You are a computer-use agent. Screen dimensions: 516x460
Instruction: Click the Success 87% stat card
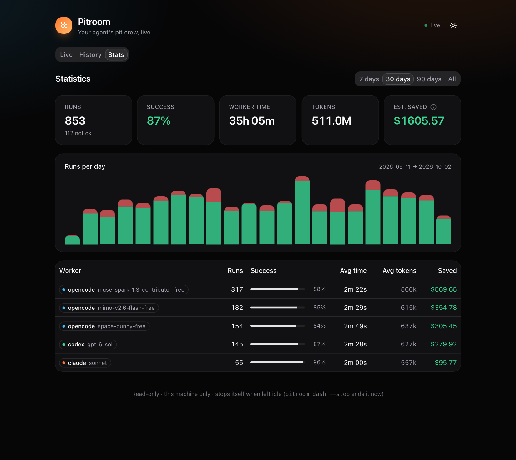coord(176,120)
